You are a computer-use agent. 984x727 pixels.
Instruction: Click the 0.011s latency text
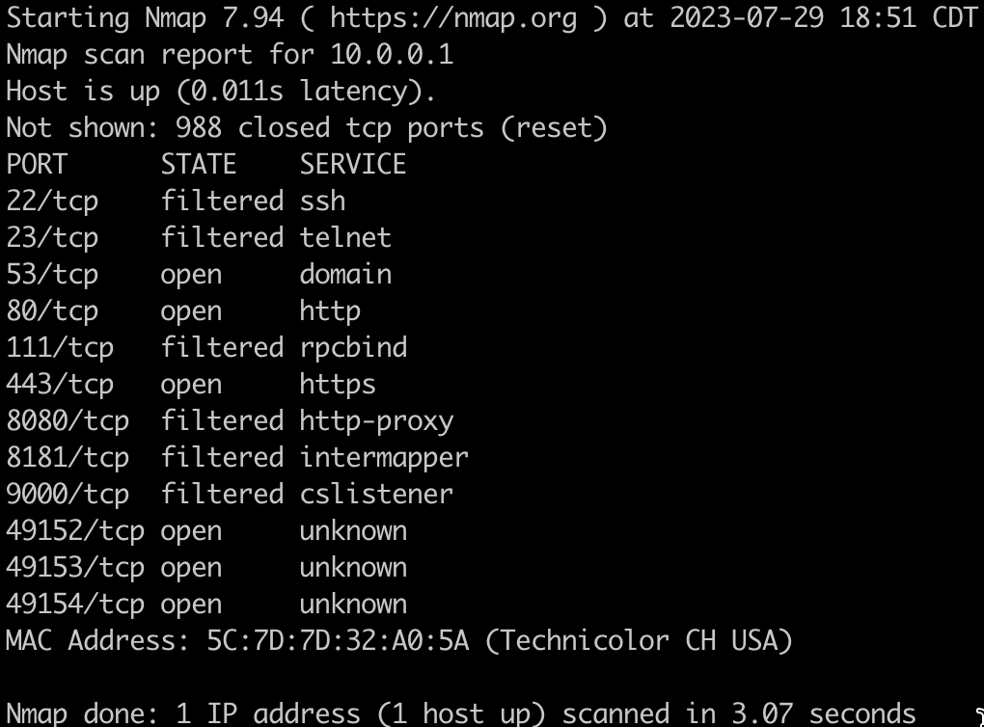click(x=299, y=92)
